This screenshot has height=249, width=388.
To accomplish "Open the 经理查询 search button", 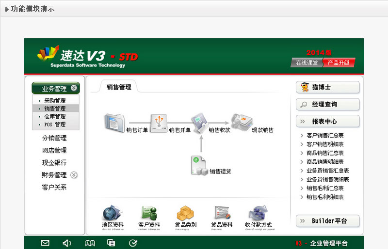I will 327,104.
